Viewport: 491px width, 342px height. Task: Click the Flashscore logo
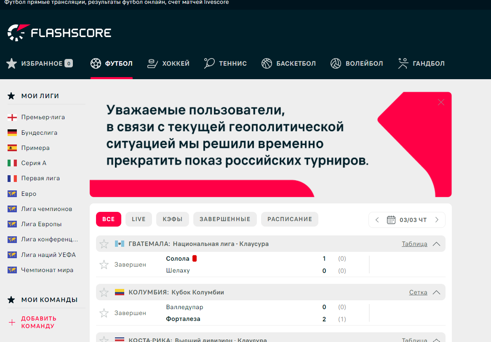point(59,32)
